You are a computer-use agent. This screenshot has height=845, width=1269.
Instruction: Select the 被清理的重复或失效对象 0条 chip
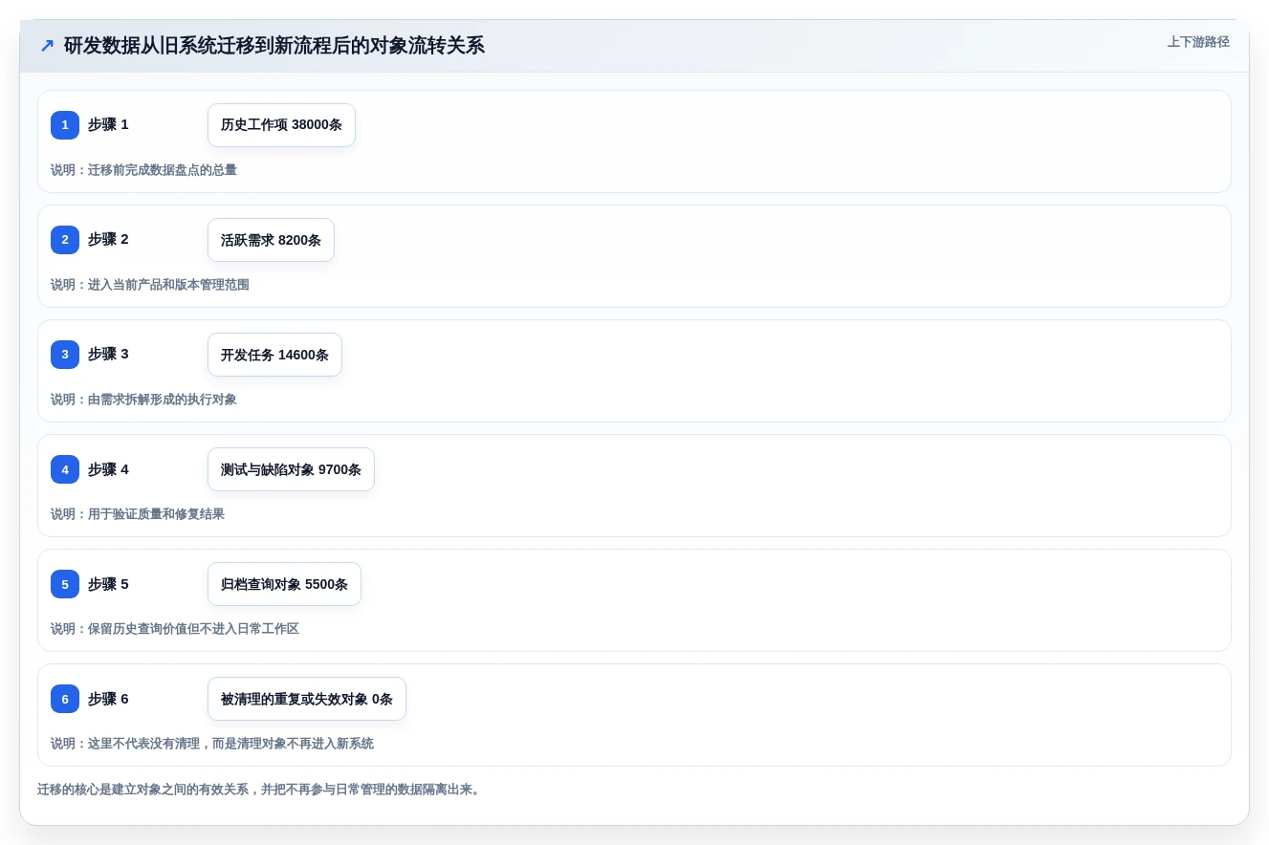click(307, 699)
